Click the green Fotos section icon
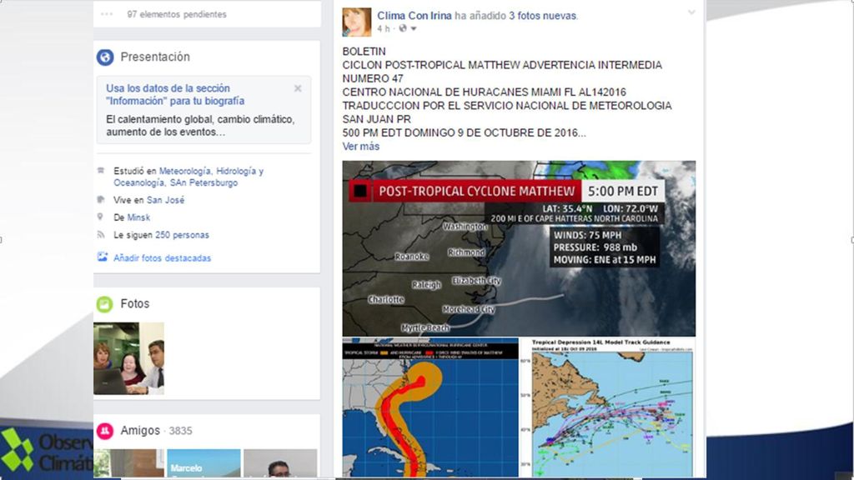854x480 pixels. [x=104, y=304]
